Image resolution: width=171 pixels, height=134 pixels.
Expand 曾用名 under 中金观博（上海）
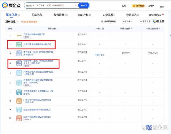pos(28,66)
